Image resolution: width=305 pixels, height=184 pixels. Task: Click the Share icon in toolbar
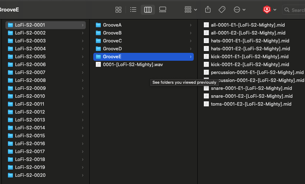[208, 10]
